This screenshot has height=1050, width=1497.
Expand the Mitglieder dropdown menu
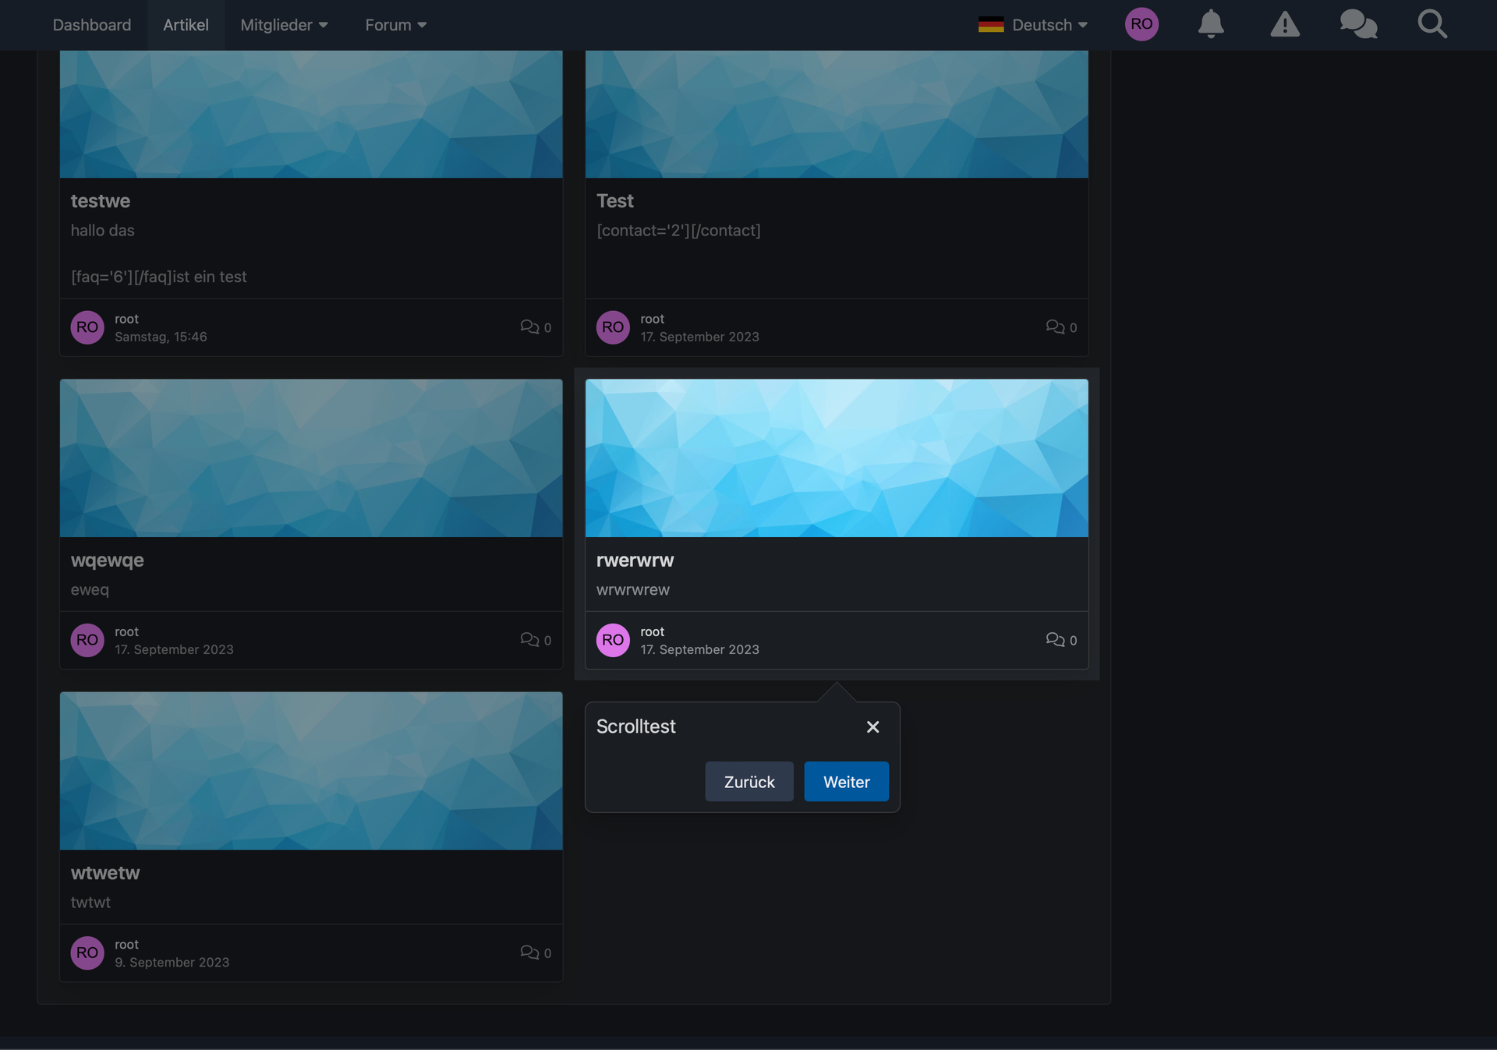click(x=284, y=25)
